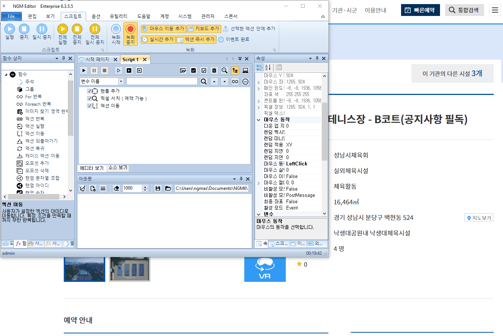Viewport: 503px width, 336px height.
Task: Uncheck the 액션 이동 action checkbox in script
Action: tap(89, 106)
